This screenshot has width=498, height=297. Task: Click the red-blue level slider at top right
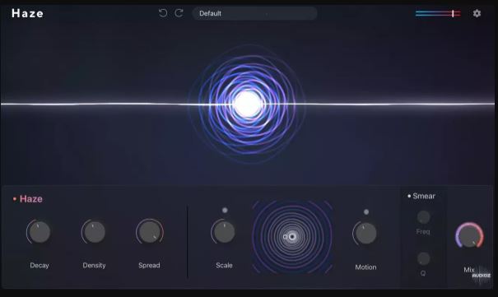click(x=438, y=13)
